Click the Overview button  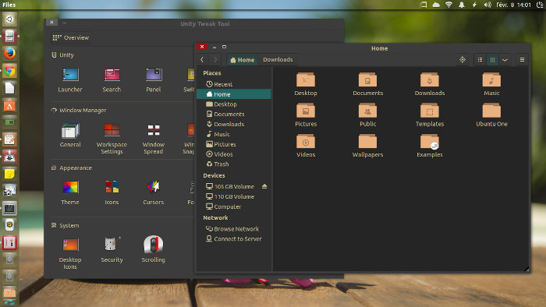tap(72, 37)
